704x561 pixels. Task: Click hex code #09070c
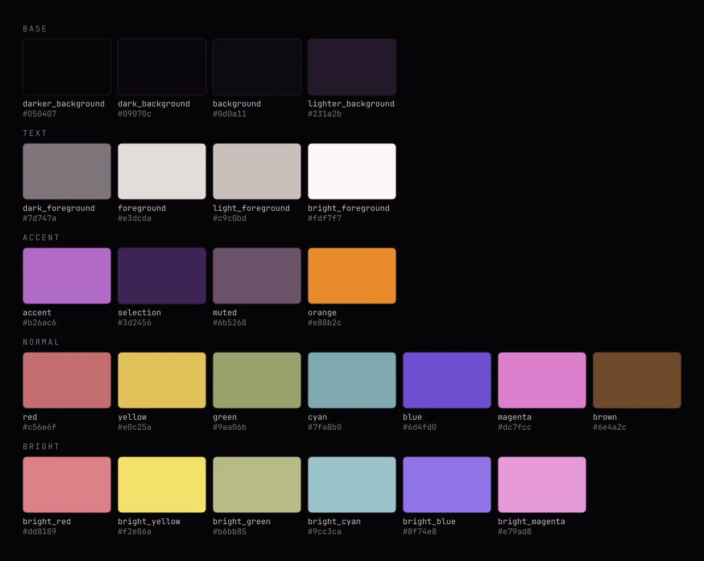pos(135,114)
